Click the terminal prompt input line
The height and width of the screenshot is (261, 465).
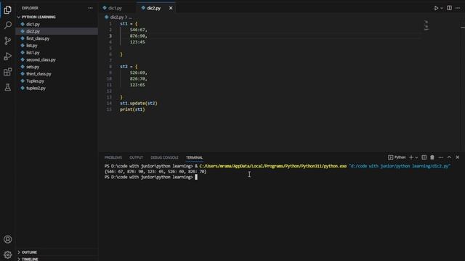tap(150, 177)
